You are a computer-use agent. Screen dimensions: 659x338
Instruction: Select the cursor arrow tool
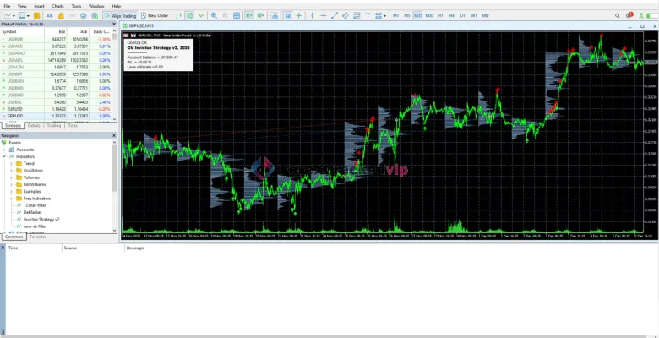287,15
